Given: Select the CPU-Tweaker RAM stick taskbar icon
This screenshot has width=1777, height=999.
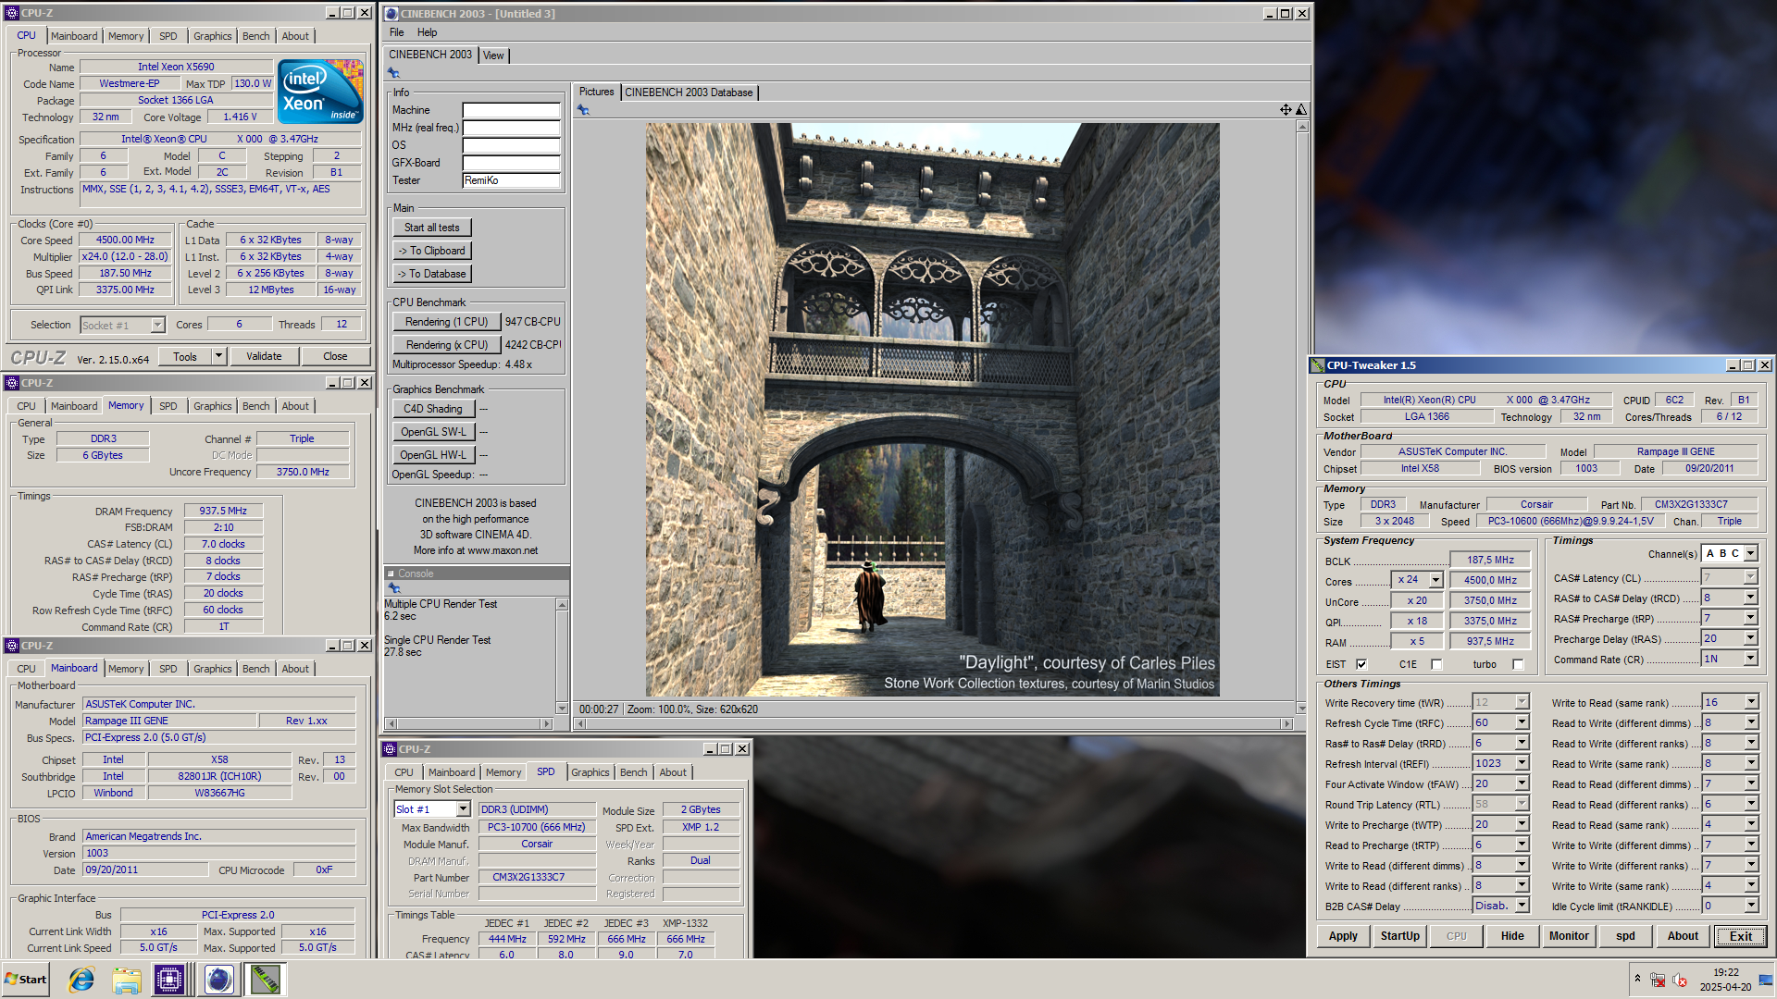Looking at the screenshot, I should point(265,980).
